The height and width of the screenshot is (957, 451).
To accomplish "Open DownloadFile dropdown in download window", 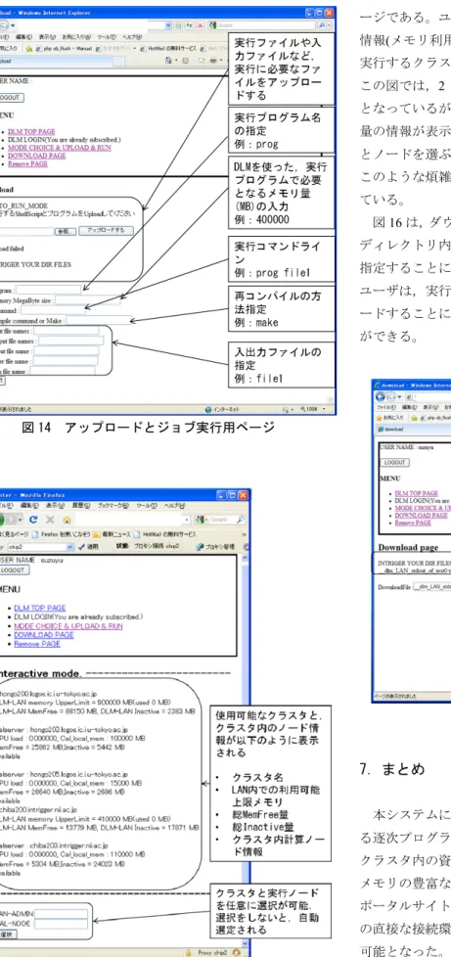I will (430, 586).
